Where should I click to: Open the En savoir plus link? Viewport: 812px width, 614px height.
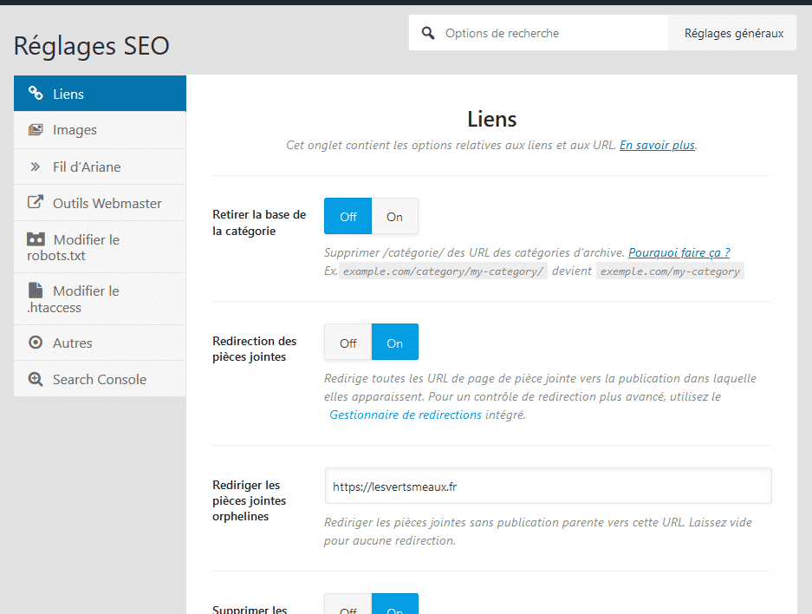click(657, 145)
